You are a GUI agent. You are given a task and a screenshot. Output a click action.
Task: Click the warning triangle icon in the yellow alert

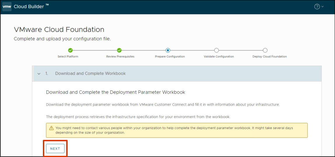[x=51, y=128]
